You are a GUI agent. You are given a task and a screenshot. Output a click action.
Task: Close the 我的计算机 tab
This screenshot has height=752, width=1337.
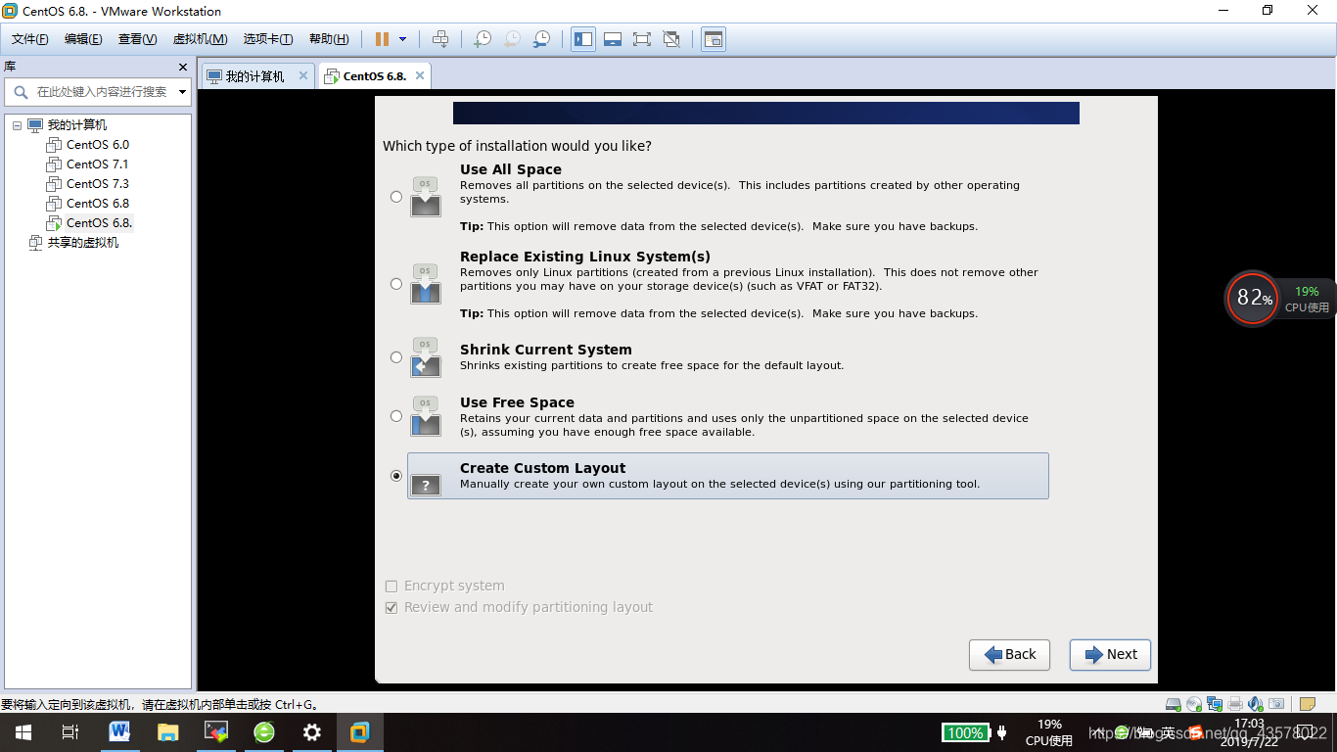(x=303, y=75)
